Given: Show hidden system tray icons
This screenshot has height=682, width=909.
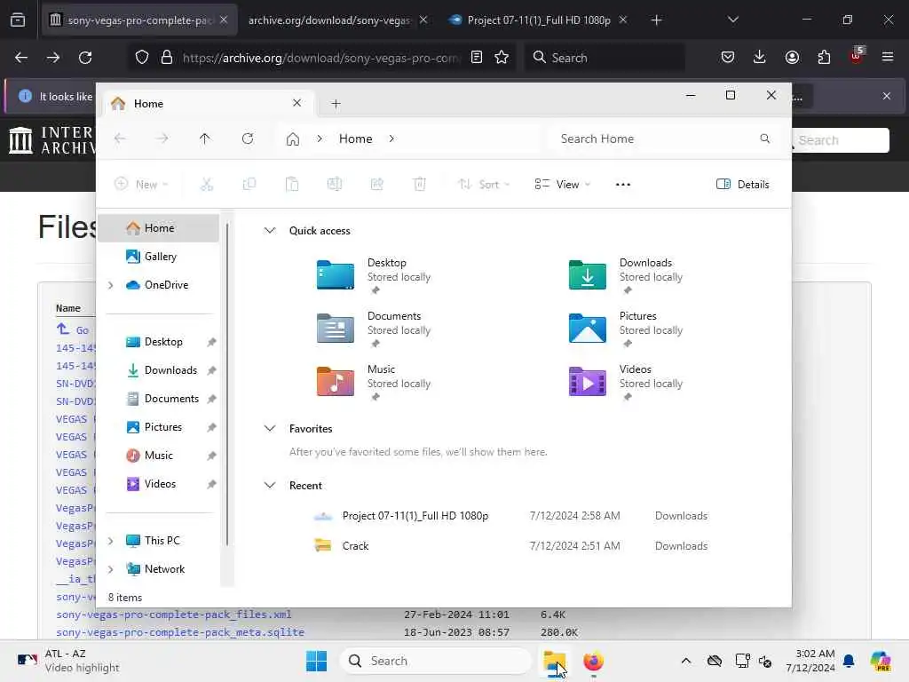Looking at the screenshot, I should pos(686,661).
